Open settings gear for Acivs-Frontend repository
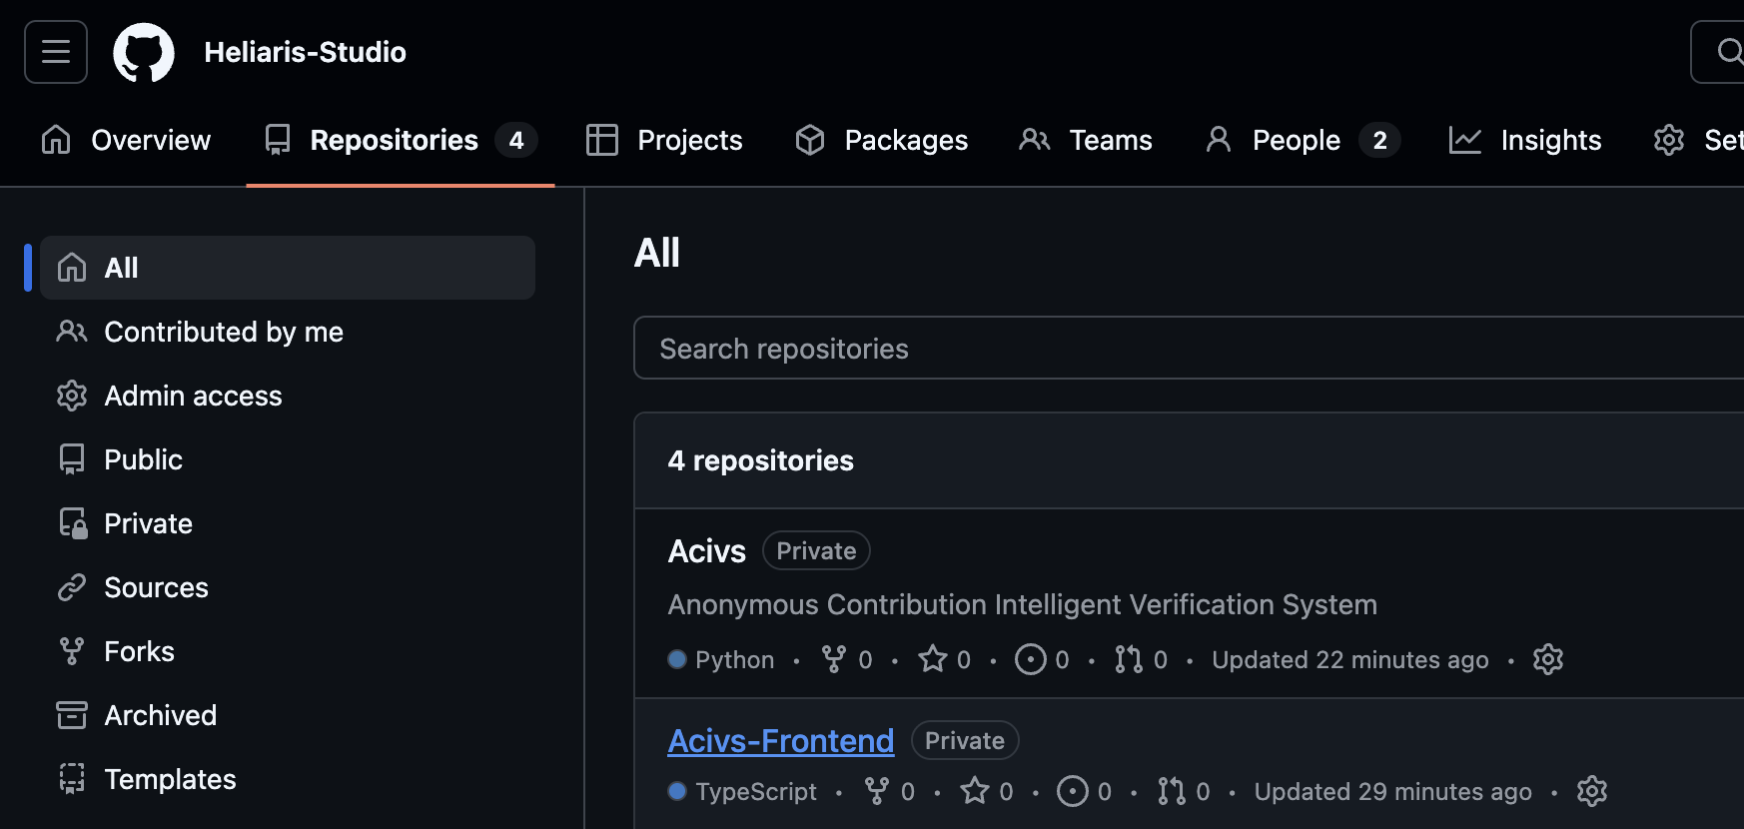This screenshot has height=829, width=1744. tap(1592, 791)
